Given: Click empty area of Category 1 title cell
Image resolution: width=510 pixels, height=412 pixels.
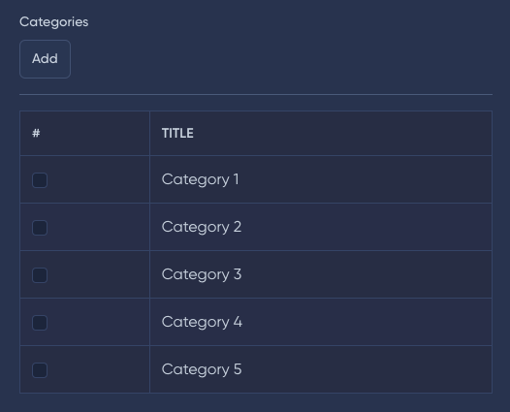Looking at the screenshot, I should coord(365,179).
